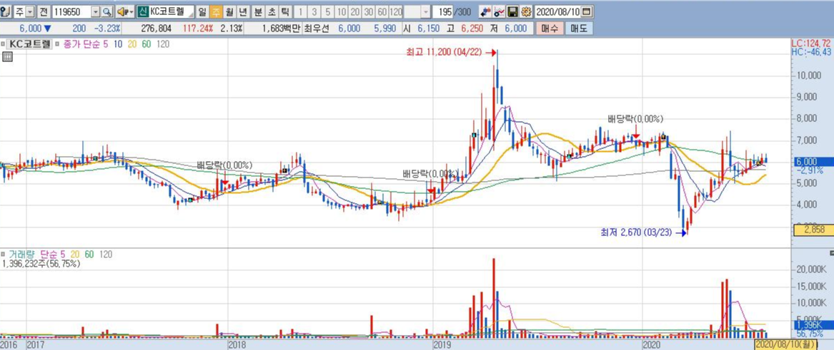Image resolution: width=834 pixels, height=350 pixels.
Task: Open the 주 market type dropdown
Action: 29,11
